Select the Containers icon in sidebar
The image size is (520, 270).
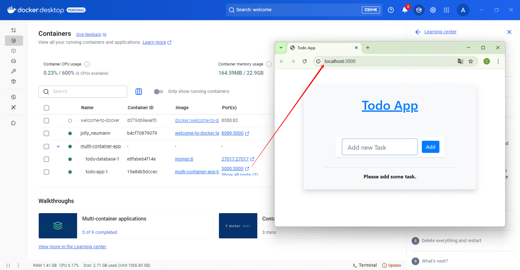coord(13,41)
